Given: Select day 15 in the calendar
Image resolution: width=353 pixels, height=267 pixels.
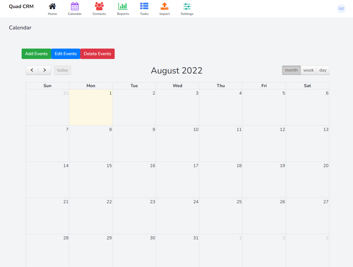Looking at the screenshot, I should coord(91,180).
